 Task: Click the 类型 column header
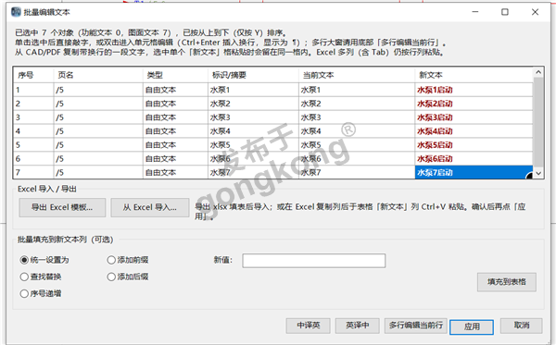click(x=175, y=75)
